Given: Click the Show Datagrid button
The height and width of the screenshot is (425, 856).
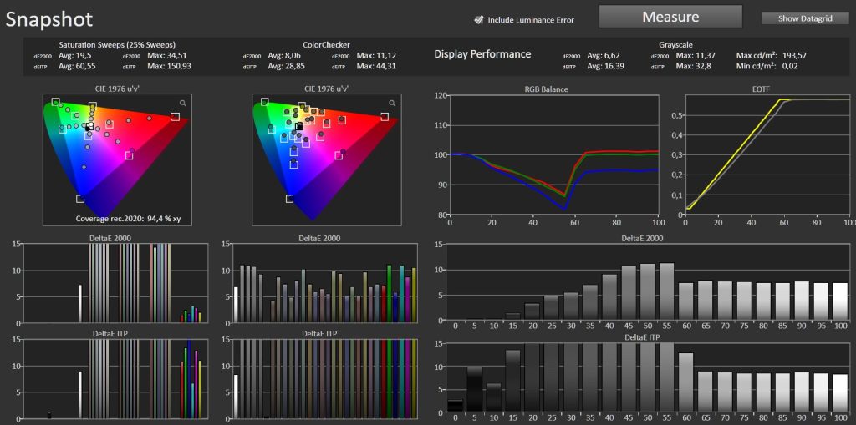Looking at the screenshot, I should click(x=804, y=18).
